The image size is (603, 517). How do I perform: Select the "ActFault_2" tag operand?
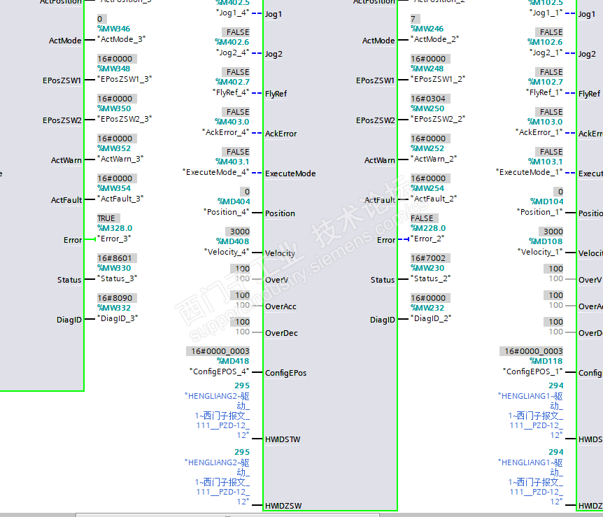coord(434,199)
